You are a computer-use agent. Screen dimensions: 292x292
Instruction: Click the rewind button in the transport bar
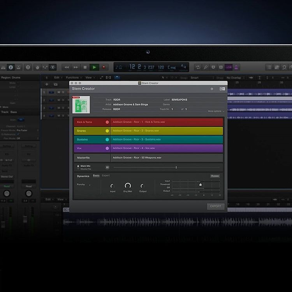[x=67, y=67]
